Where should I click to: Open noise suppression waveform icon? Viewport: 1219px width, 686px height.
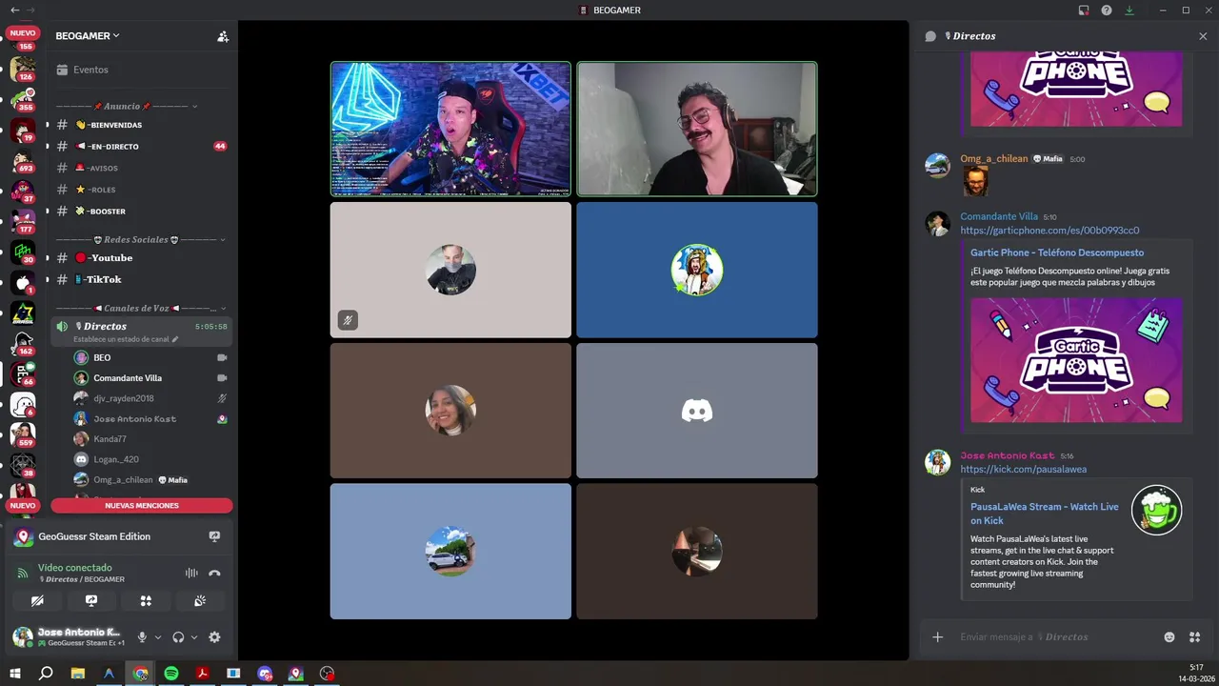pyautogui.click(x=191, y=573)
